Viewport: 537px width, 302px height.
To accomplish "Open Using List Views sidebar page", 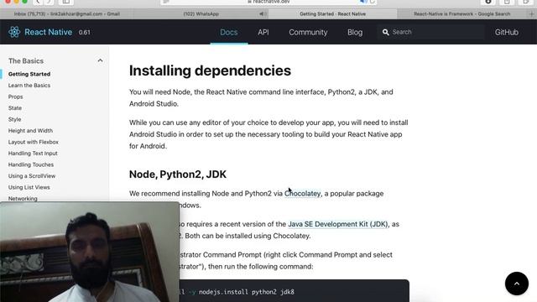I will (29, 187).
